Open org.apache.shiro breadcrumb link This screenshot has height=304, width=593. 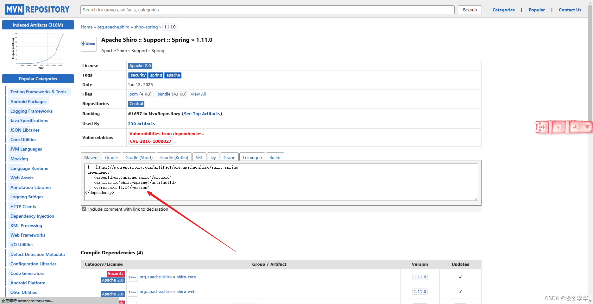coord(113,27)
